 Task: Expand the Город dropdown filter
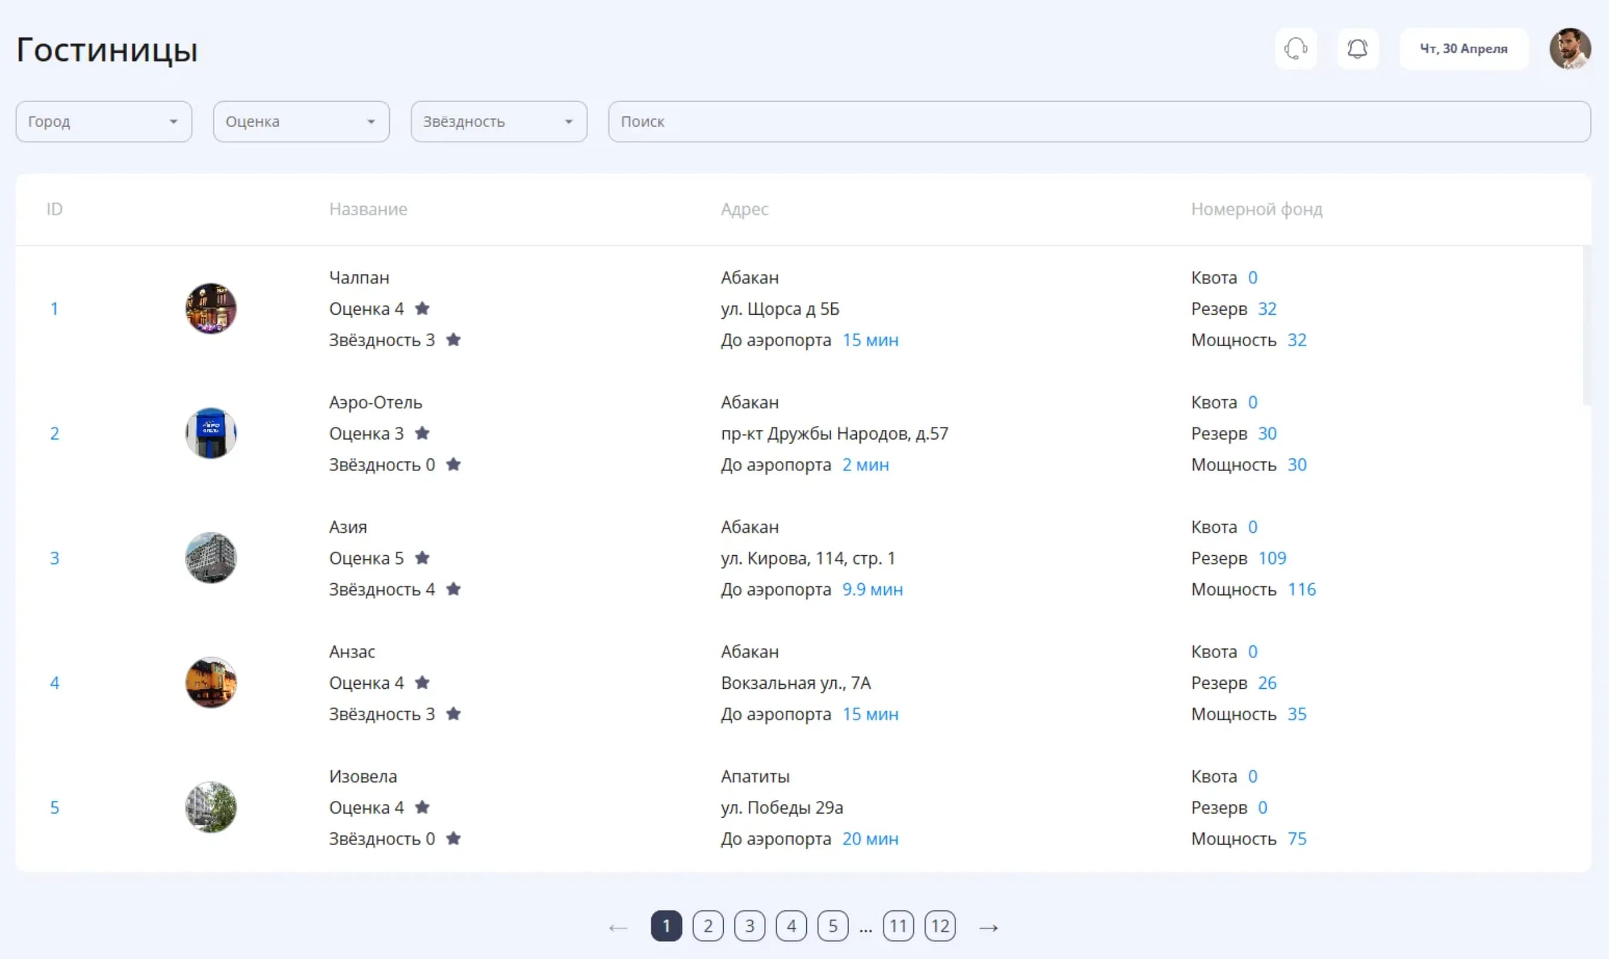pos(103,122)
